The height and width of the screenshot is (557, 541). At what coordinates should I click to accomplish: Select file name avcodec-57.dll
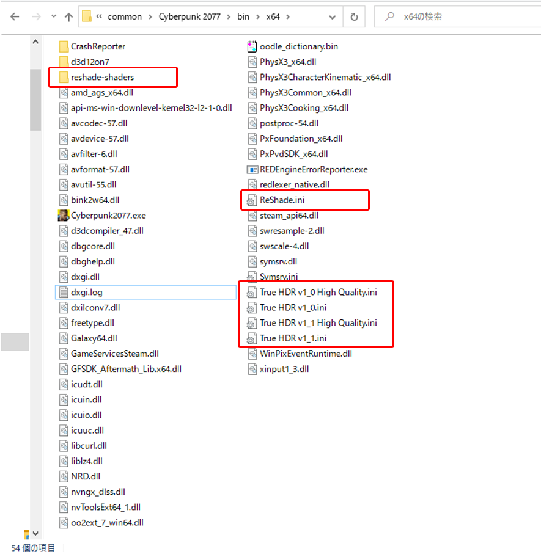click(x=99, y=123)
